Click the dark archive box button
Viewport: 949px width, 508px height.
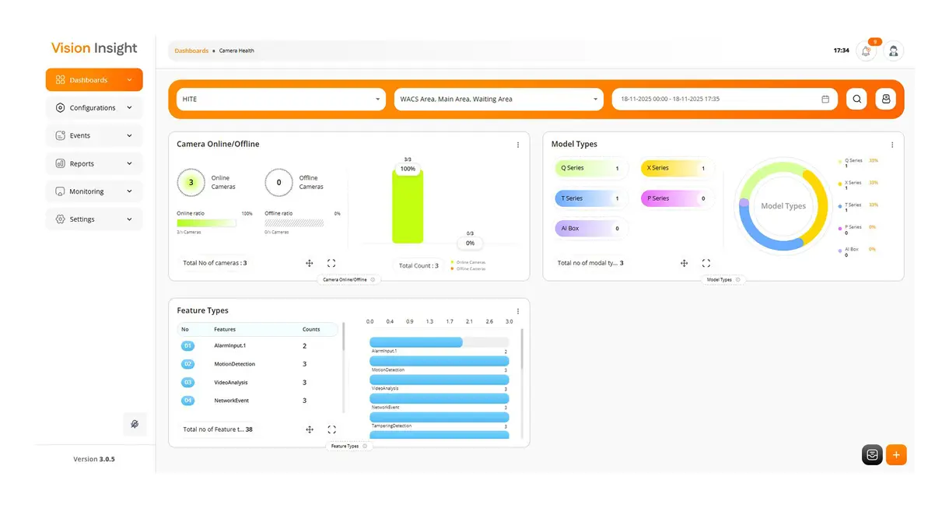(x=872, y=455)
